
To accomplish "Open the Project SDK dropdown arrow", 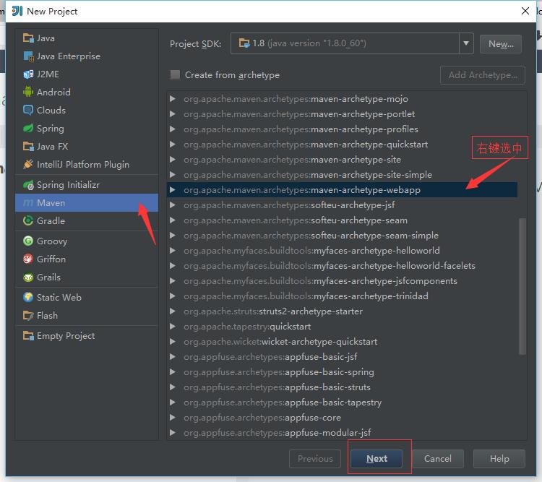I will pos(466,43).
